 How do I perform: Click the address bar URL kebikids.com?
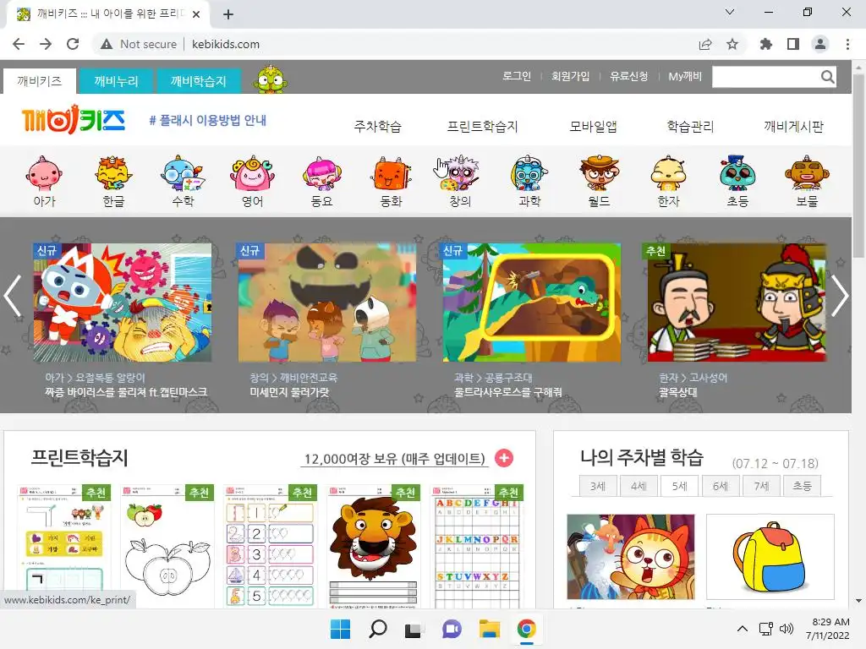[x=225, y=44]
